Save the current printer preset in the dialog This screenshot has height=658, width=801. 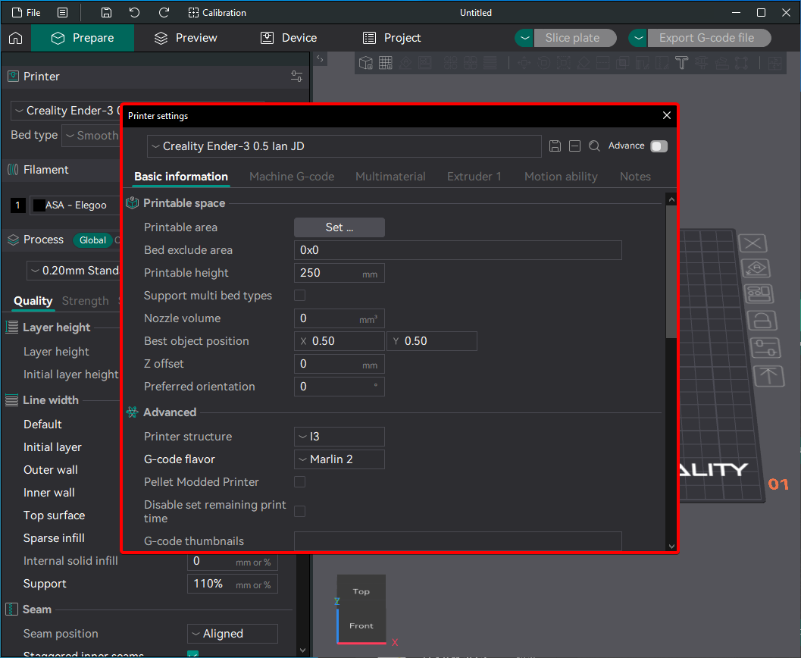coord(555,146)
